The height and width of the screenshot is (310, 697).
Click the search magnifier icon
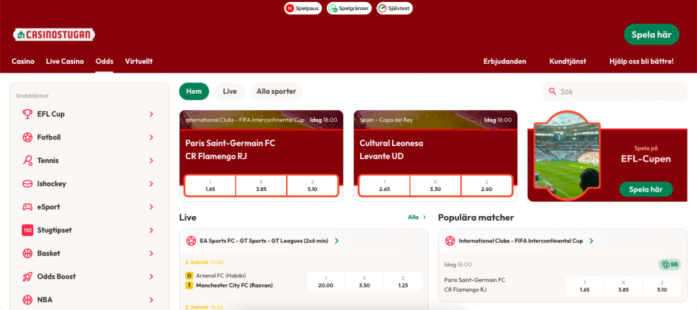[553, 92]
